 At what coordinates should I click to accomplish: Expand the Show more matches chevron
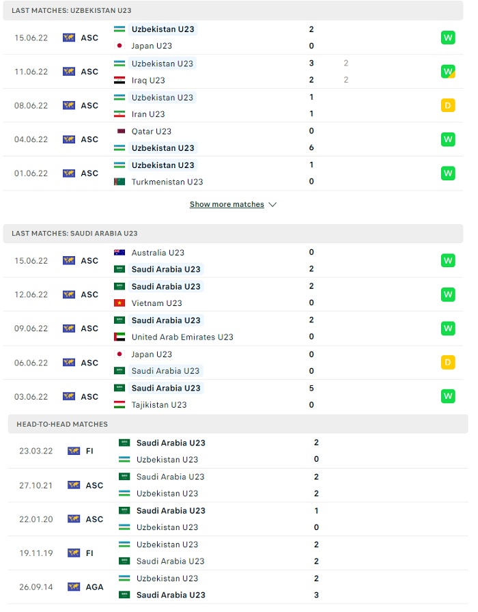(x=272, y=204)
